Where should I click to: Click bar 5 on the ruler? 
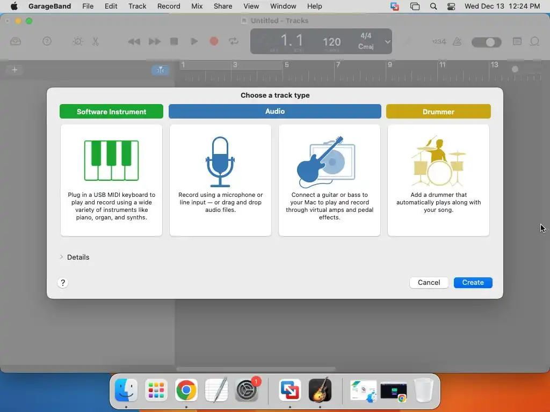pyautogui.click(x=287, y=65)
